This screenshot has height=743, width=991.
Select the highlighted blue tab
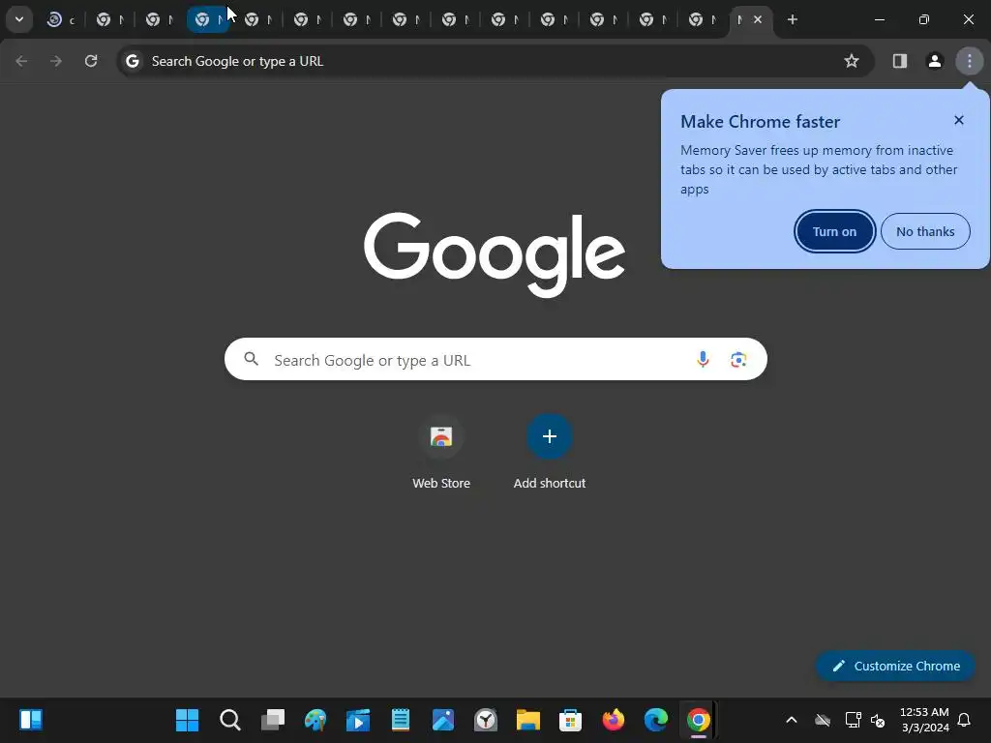pyautogui.click(x=208, y=19)
